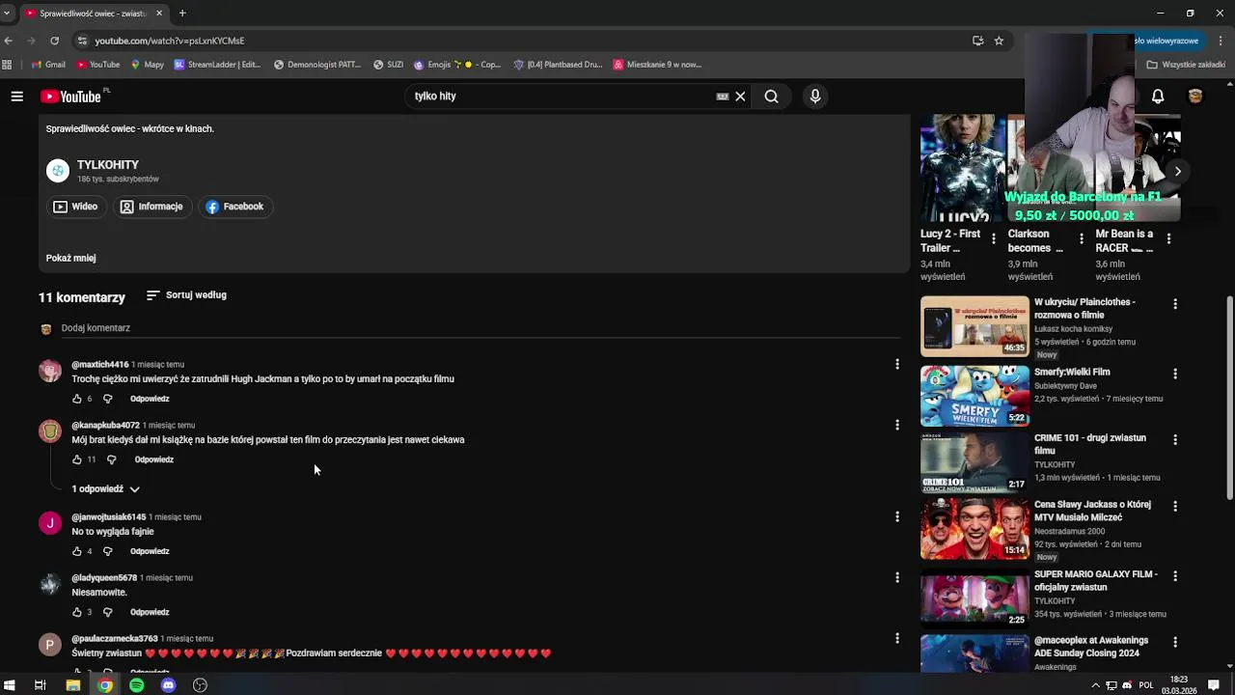1235x695 pixels.
Task: Clear the search box with X icon
Action: click(x=740, y=97)
